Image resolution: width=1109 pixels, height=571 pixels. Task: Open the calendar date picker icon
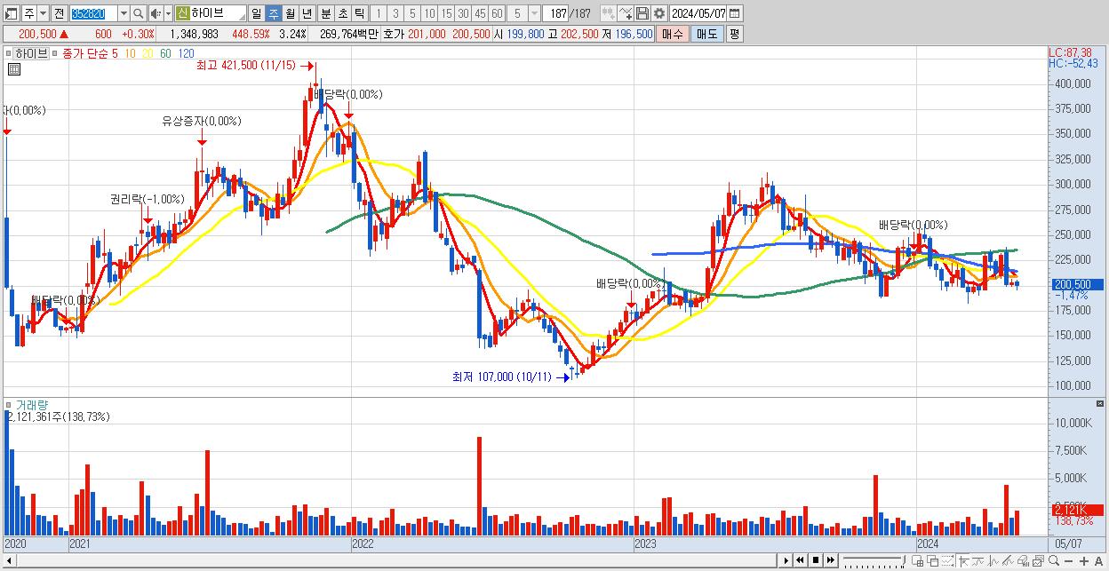click(735, 13)
